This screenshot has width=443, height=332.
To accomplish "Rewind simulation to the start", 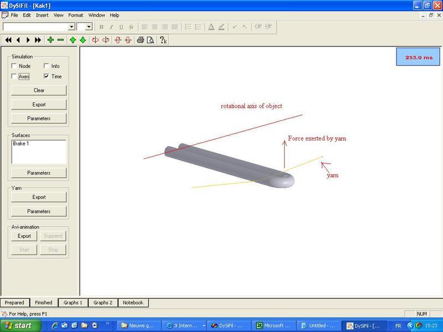I will click(8, 40).
